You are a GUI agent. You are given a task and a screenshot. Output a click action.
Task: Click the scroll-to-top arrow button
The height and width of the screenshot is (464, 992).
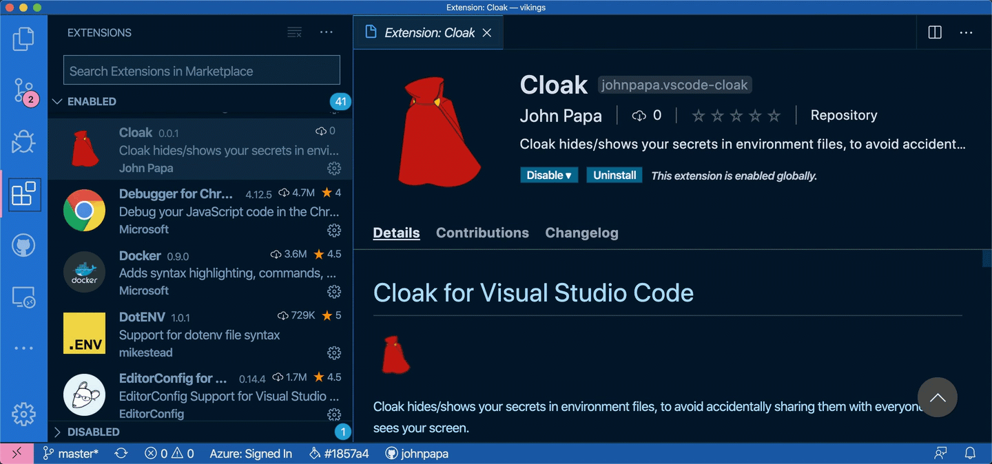(938, 397)
